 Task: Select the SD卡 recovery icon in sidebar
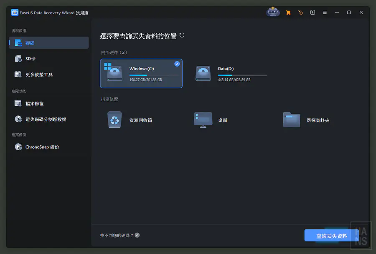point(18,59)
